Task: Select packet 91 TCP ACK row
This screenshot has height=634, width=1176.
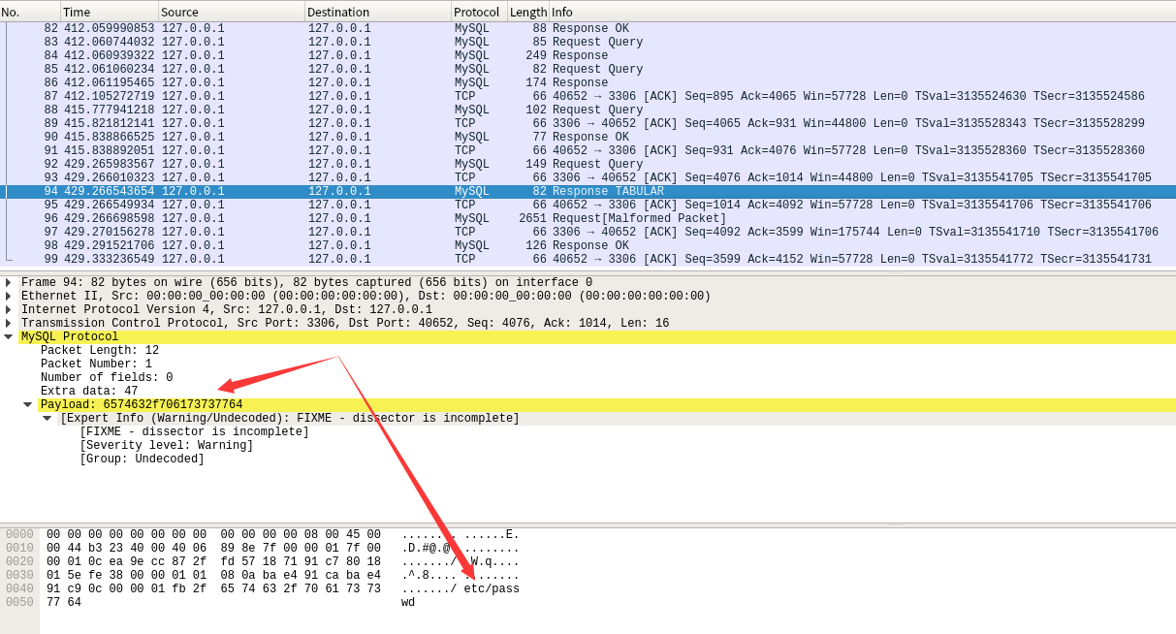Action: click(x=588, y=151)
